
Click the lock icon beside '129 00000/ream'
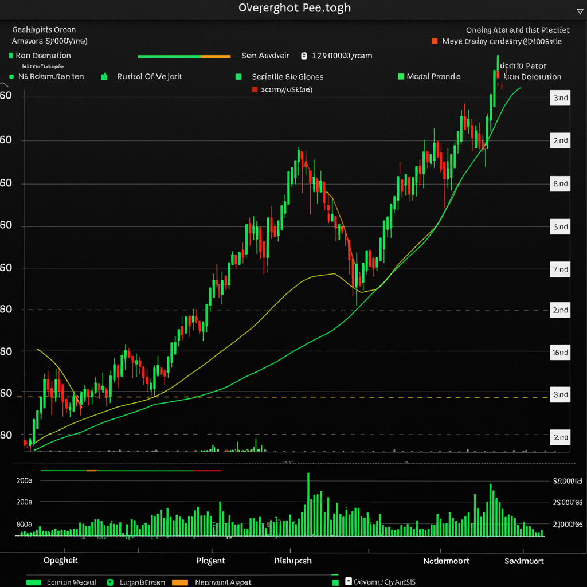pos(304,56)
